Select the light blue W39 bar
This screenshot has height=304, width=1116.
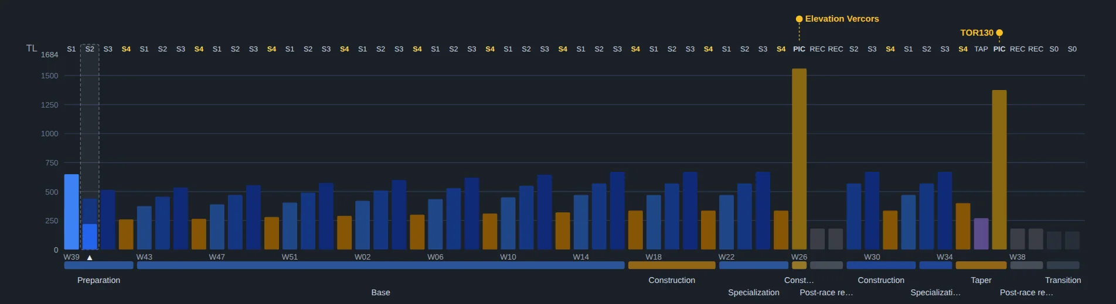pyautogui.click(x=72, y=212)
